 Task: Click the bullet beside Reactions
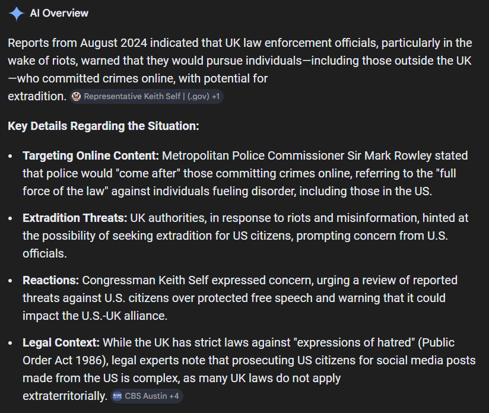coord(11,280)
